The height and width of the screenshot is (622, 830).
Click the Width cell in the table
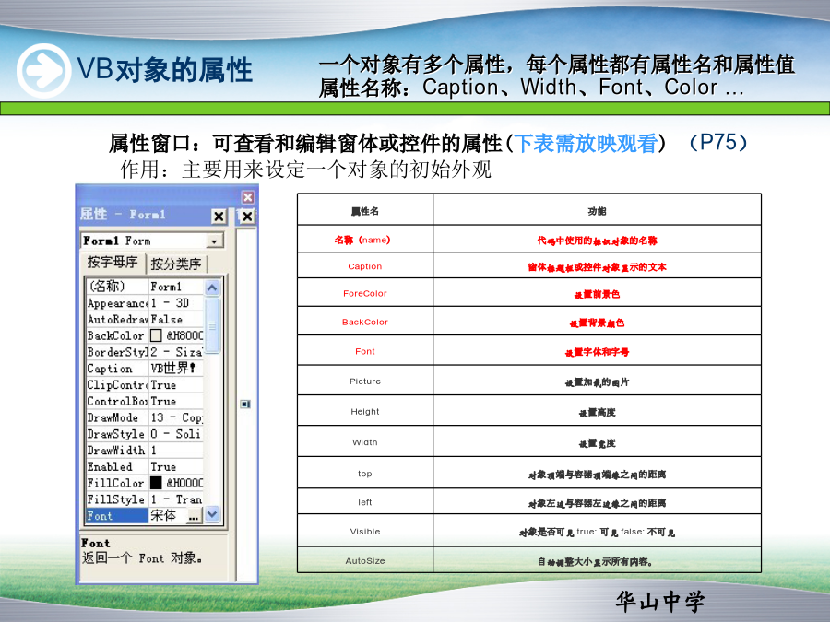point(364,442)
